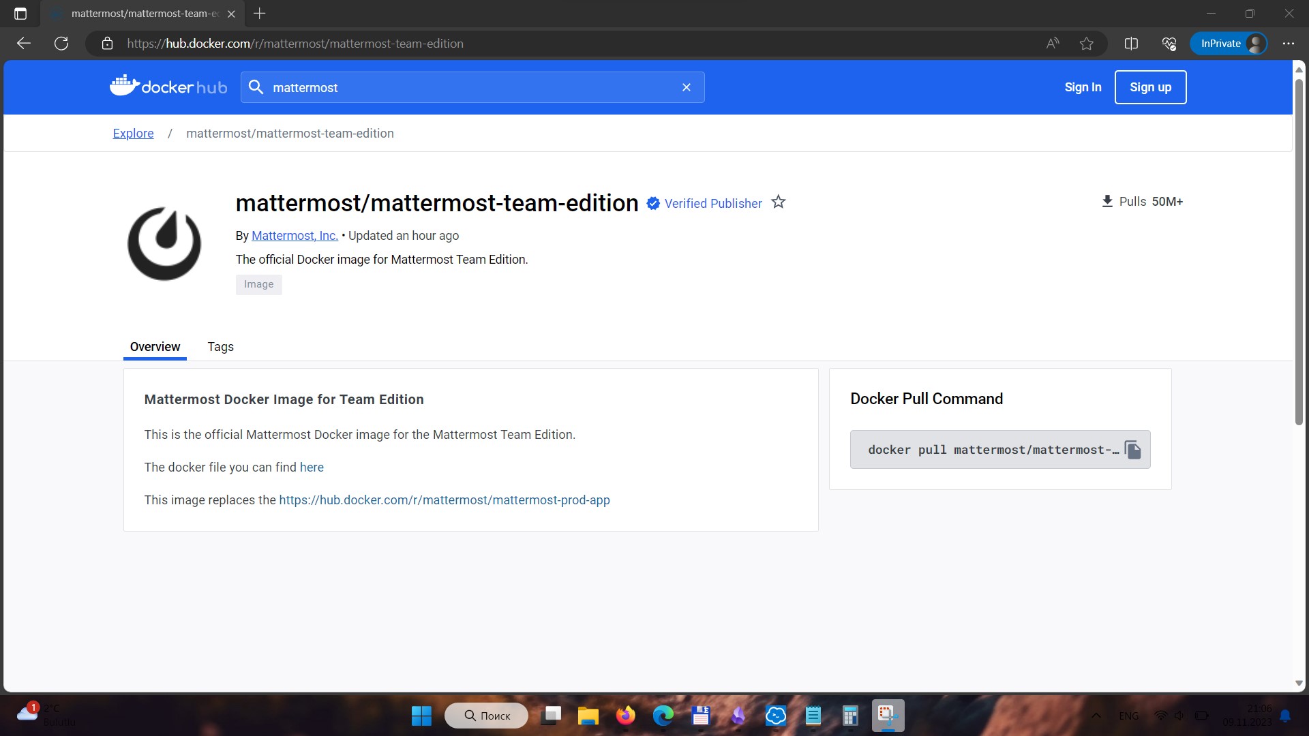The image size is (1309, 736).
Task: Select the Overview tab
Action: 155,347
